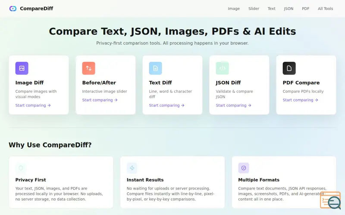Click the Text Diff card title
This screenshot has width=345, height=215.
coord(160,83)
